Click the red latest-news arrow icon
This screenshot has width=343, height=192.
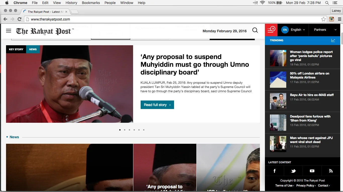point(271,29)
